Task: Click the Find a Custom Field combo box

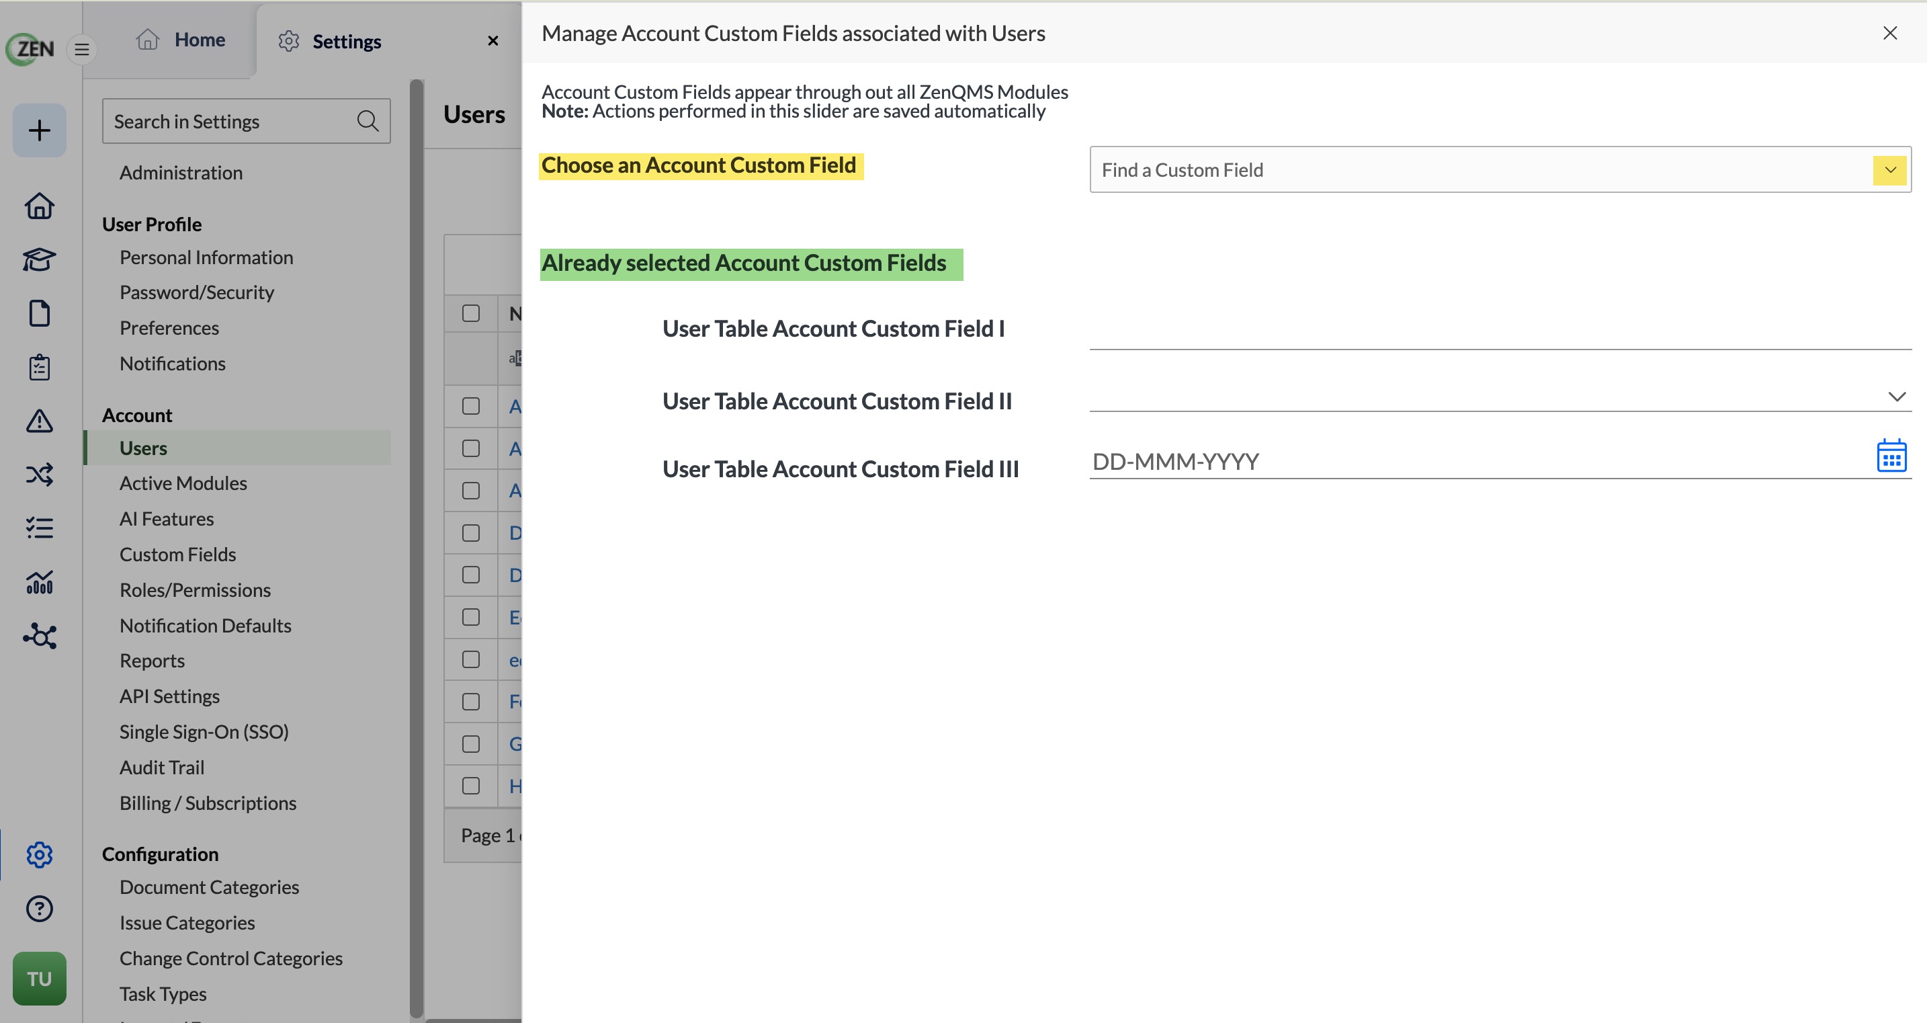Action: click(x=1500, y=170)
